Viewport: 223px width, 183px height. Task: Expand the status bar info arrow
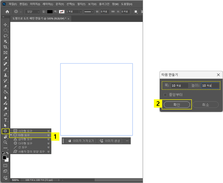click(59, 180)
